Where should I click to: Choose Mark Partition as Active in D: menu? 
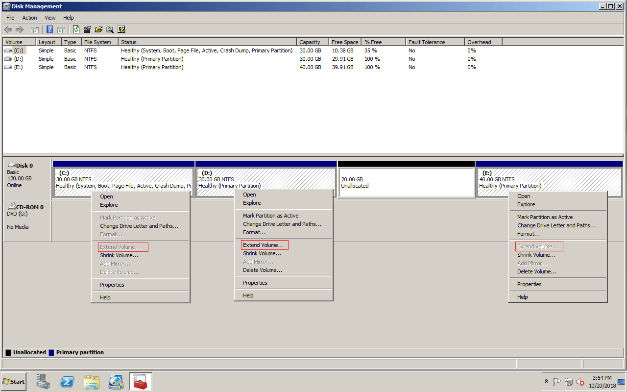[283, 216]
